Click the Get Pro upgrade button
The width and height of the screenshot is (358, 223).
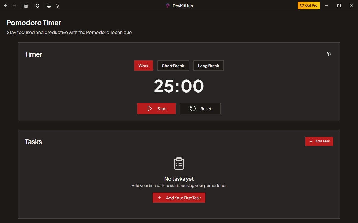309,6
